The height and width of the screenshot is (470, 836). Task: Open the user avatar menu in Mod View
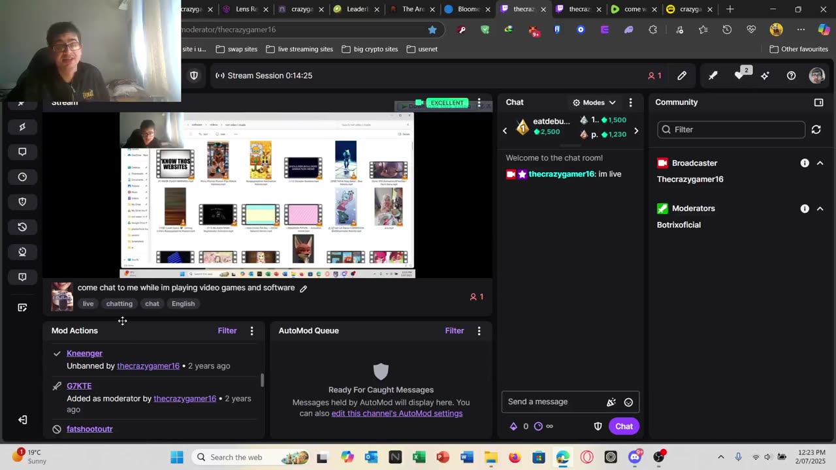click(x=817, y=76)
